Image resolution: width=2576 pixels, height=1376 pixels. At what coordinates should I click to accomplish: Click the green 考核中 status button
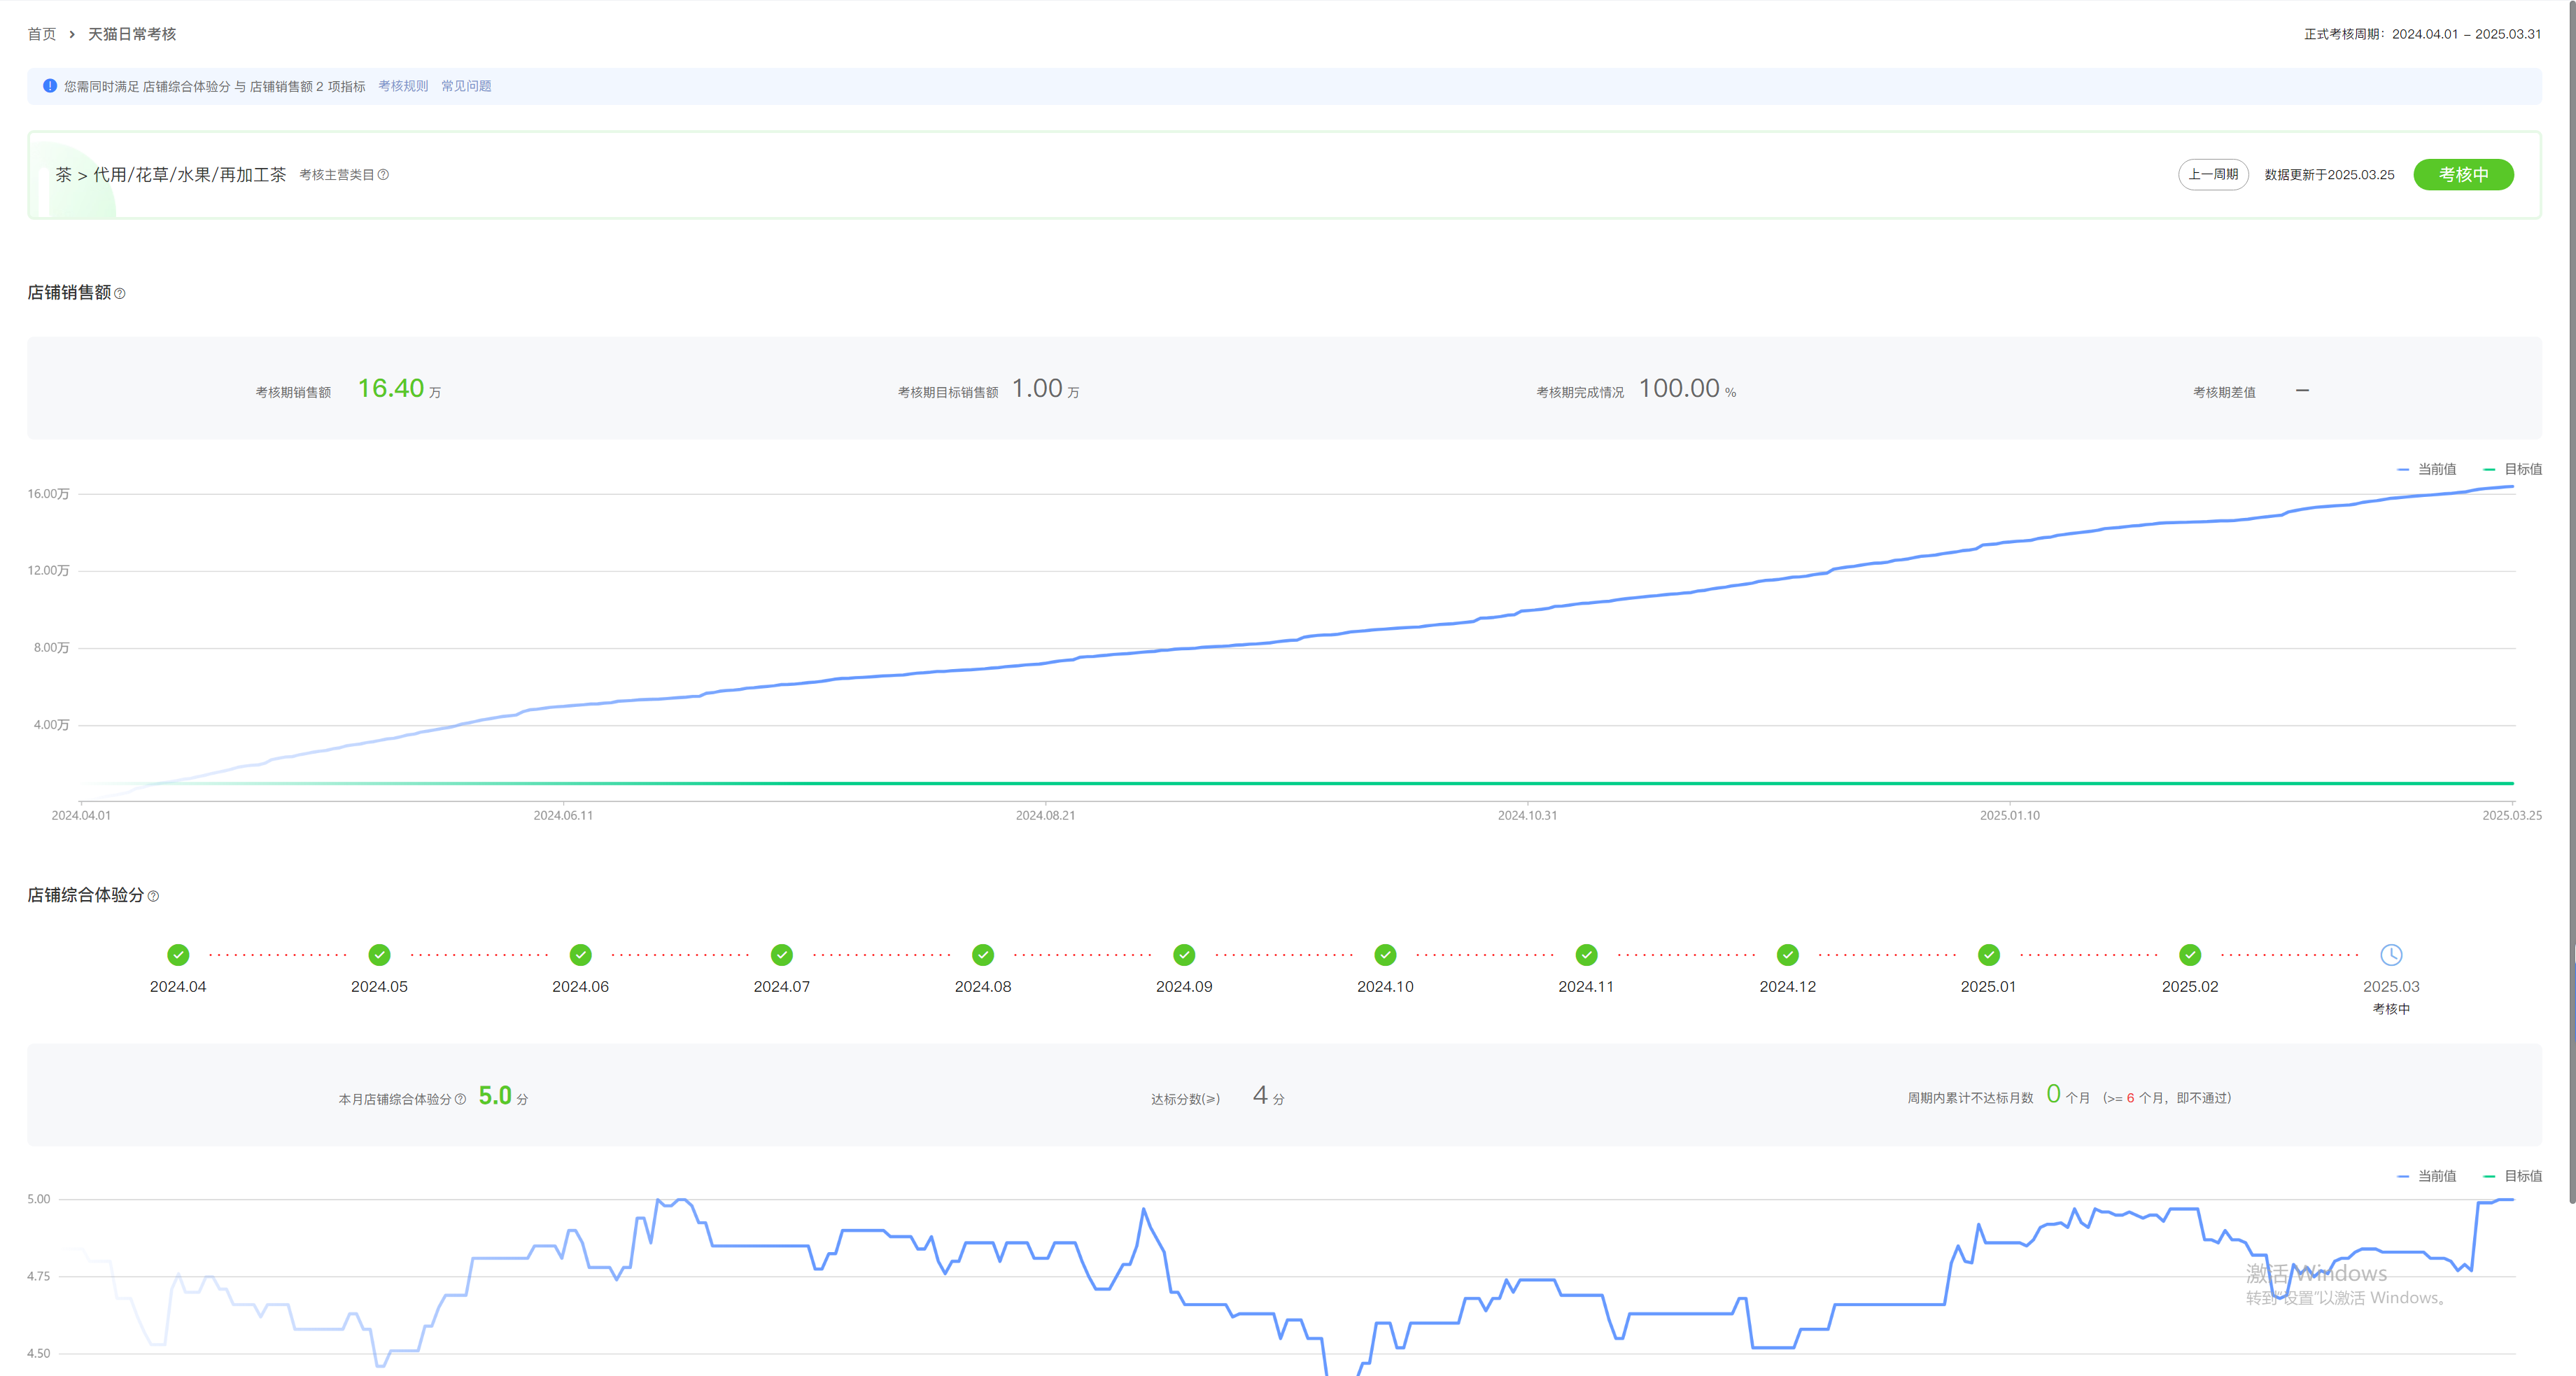(x=2463, y=174)
